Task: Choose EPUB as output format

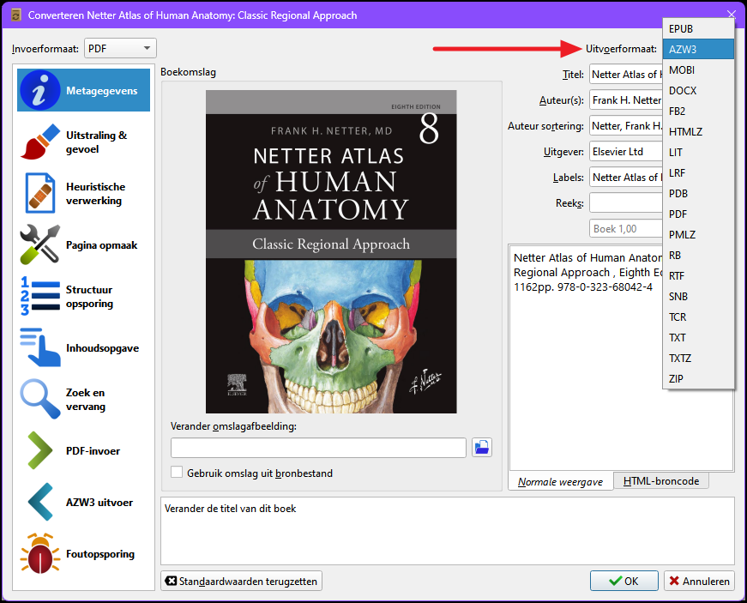Action: coord(698,28)
